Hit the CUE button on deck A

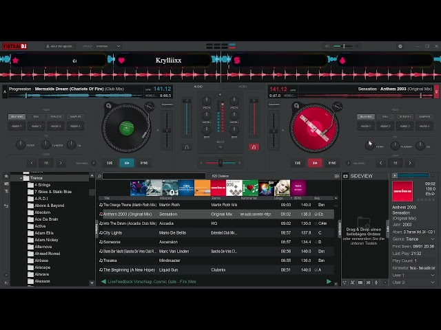click(110, 163)
